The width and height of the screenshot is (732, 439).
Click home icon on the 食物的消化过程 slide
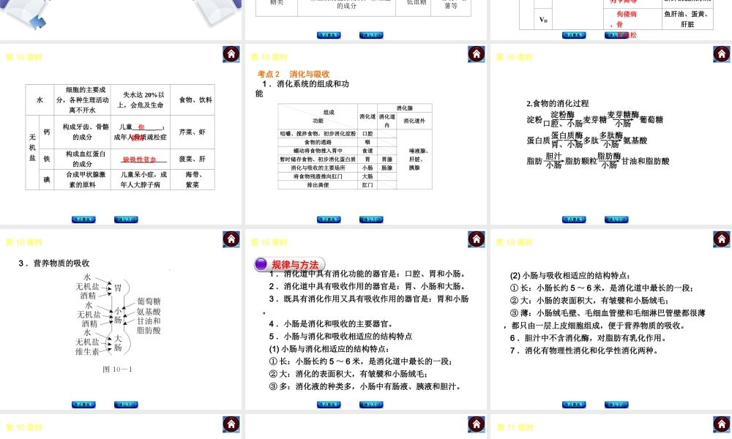(721, 54)
